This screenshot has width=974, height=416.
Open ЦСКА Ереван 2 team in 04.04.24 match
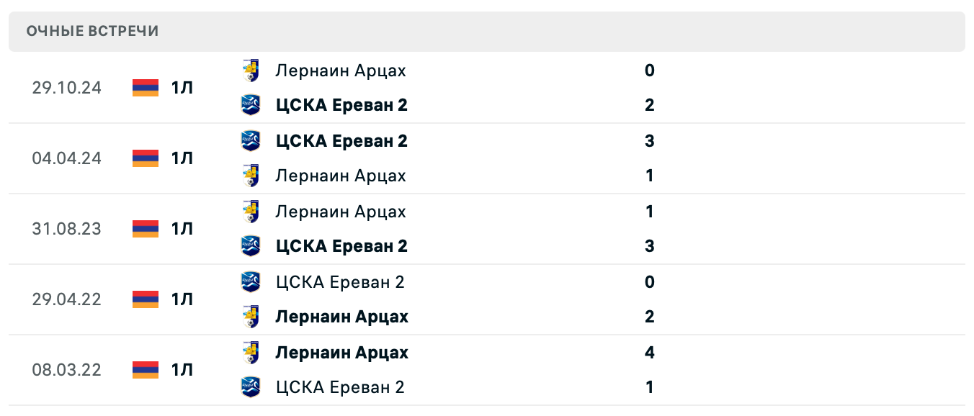tap(341, 141)
